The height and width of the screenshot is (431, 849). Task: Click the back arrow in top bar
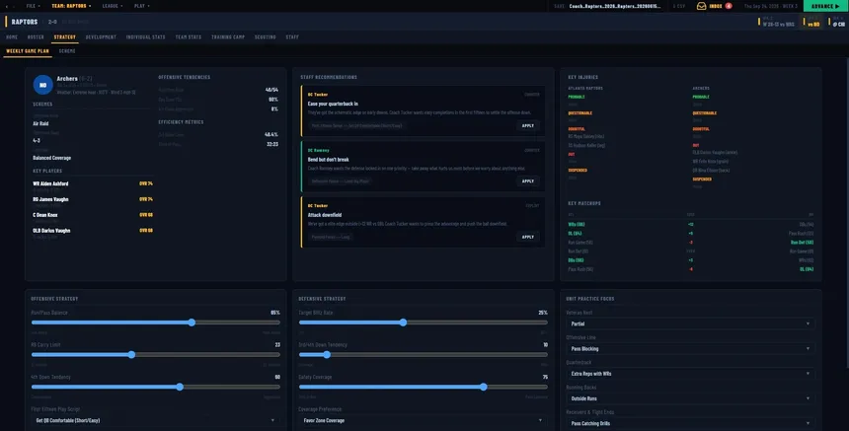coord(7,6)
